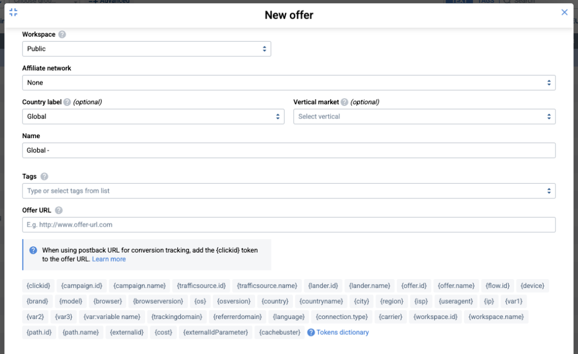This screenshot has height=354, width=578.
Task: Insert the {clickid} token
Action: tap(39, 286)
